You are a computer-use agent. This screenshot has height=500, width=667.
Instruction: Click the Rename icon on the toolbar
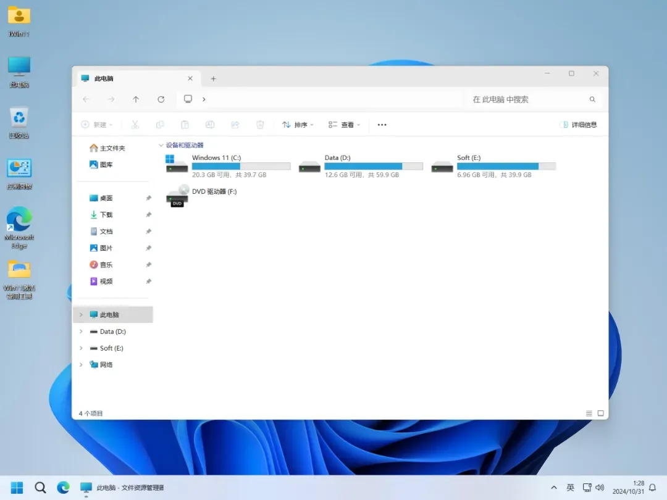pyautogui.click(x=210, y=125)
